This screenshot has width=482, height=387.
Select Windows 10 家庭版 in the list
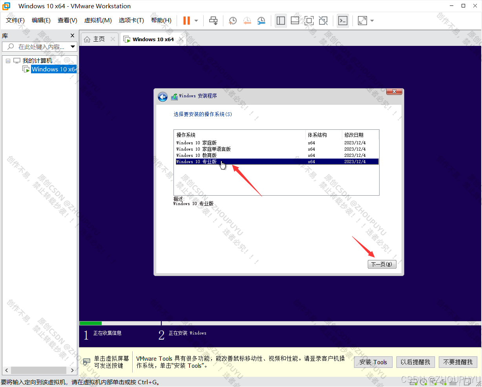point(277,143)
